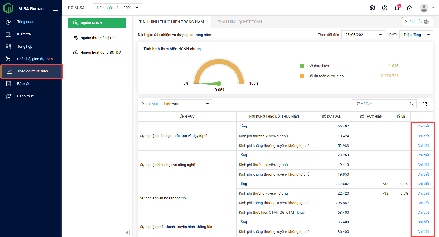Screen dimensions: 439x237
Task: Open the Năm ngân sách 2021 dropdown
Action: (x=117, y=8)
